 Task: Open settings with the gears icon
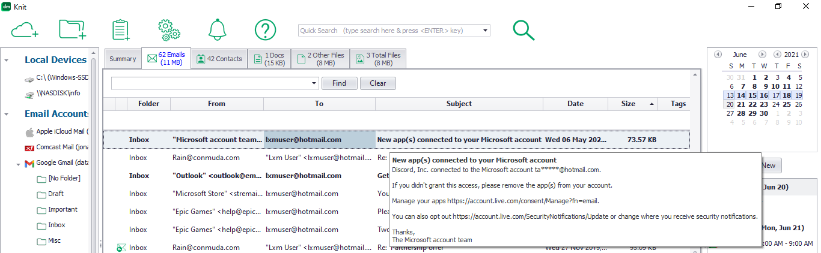(169, 29)
